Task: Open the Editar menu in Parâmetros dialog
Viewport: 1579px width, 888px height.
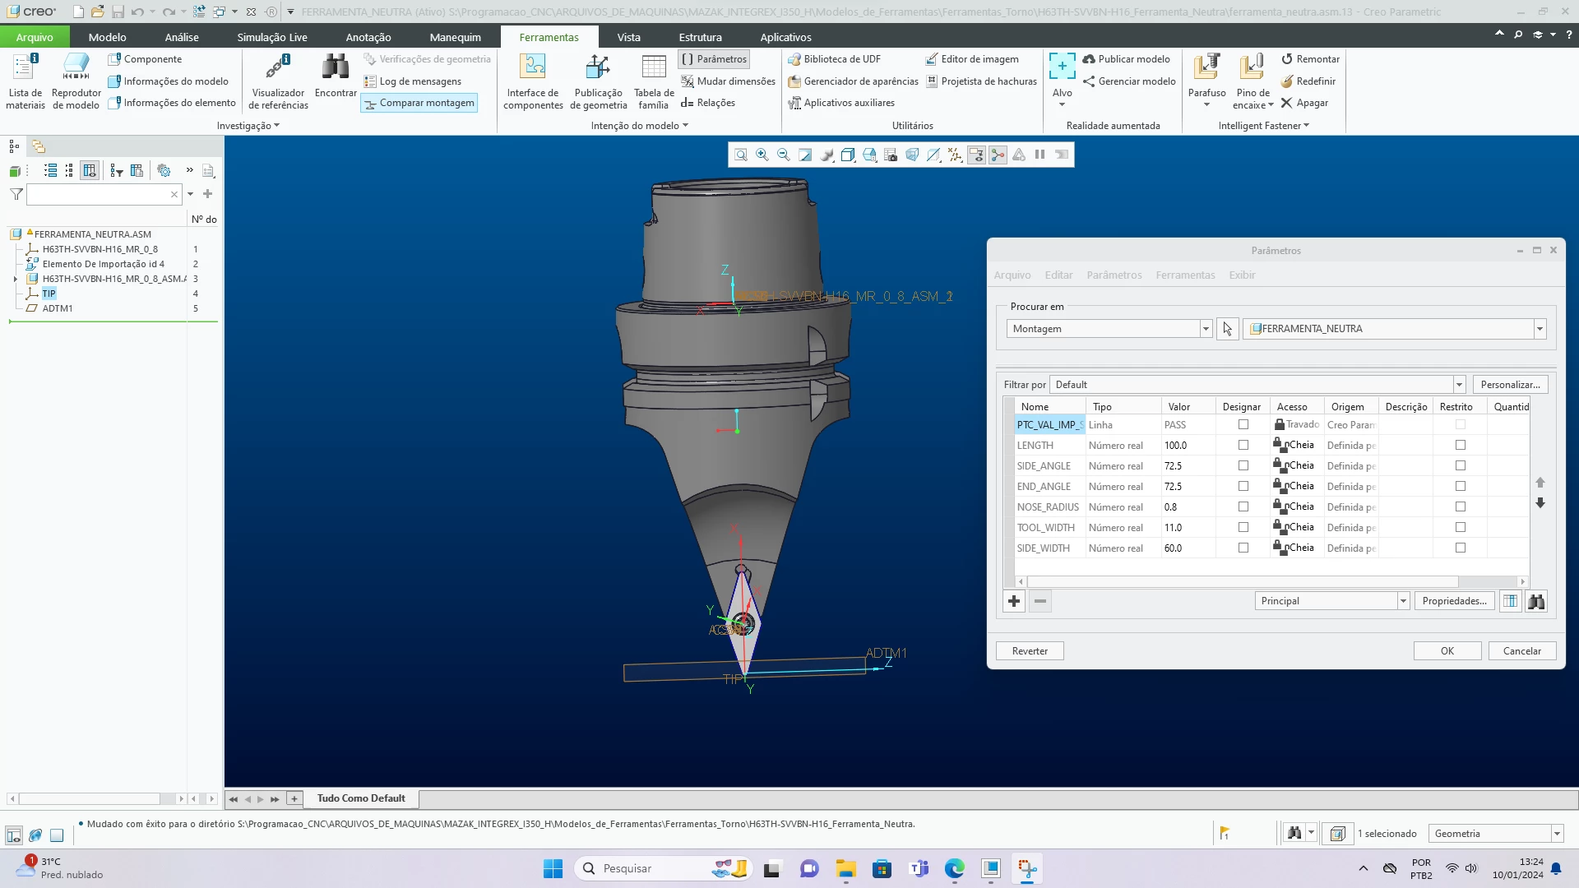Action: [x=1058, y=275]
